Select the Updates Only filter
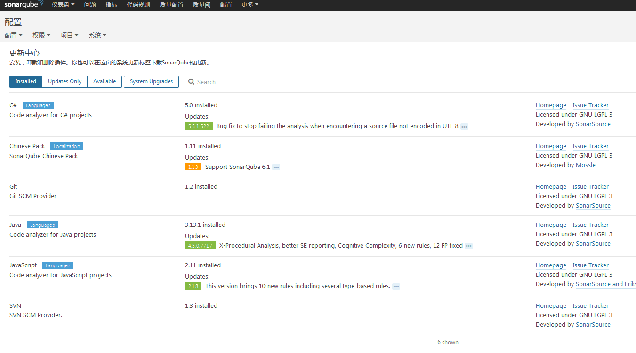Image resolution: width=636 pixels, height=353 pixels. point(65,81)
